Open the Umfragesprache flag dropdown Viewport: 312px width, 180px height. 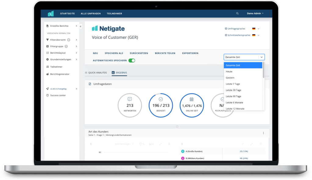[256, 29]
